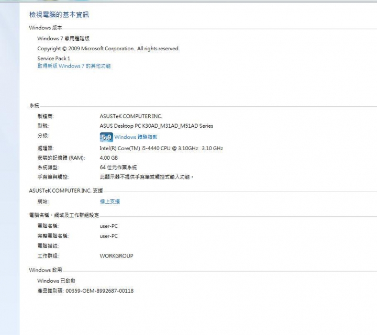Click the Windows 已啟動 activation status

[x=56, y=281]
